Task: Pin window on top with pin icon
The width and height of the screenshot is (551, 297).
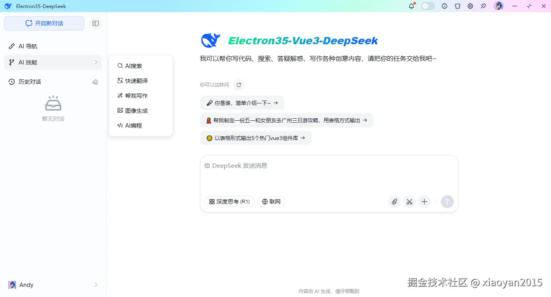Action: 483,6
